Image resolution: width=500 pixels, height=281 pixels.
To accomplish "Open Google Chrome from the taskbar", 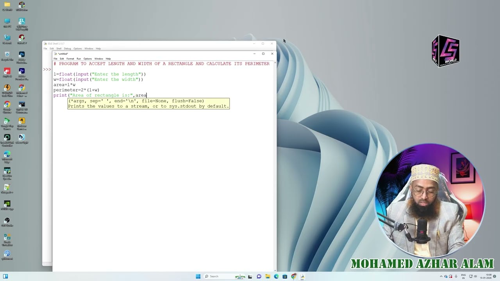I will [294, 276].
